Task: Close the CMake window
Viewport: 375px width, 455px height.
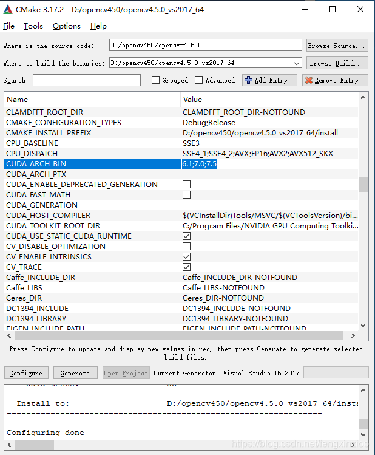Action: click(360, 9)
